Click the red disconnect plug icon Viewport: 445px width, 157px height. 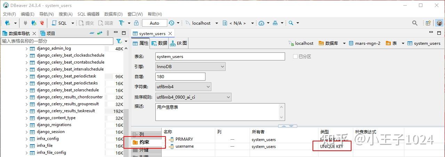coord(42,23)
